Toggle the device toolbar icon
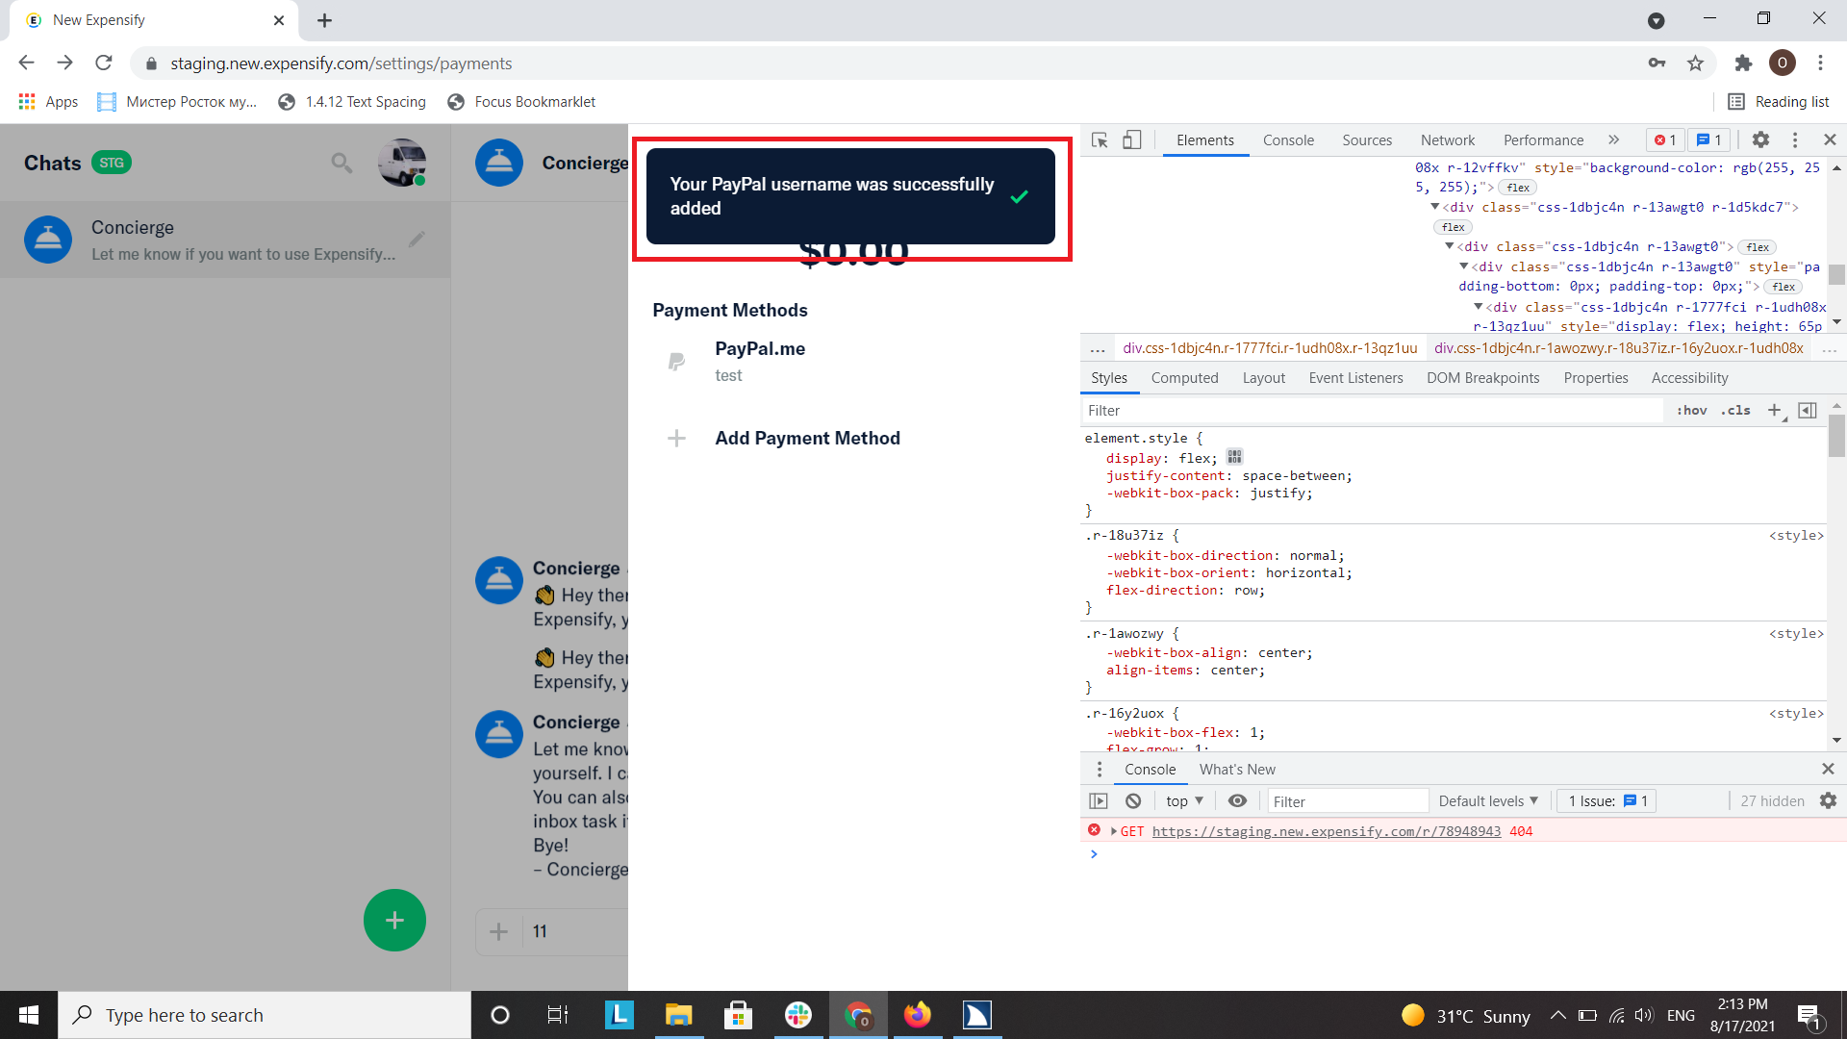Image resolution: width=1847 pixels, height=1039 pixels. (x=1132, y=140)
